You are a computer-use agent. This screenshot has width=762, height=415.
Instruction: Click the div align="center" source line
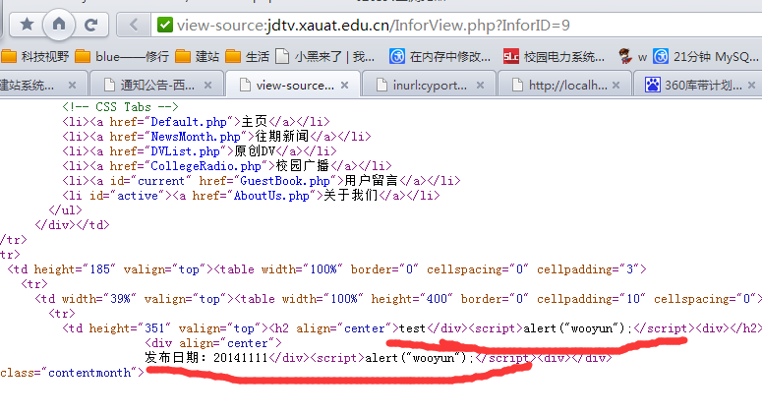click(213, 343)
